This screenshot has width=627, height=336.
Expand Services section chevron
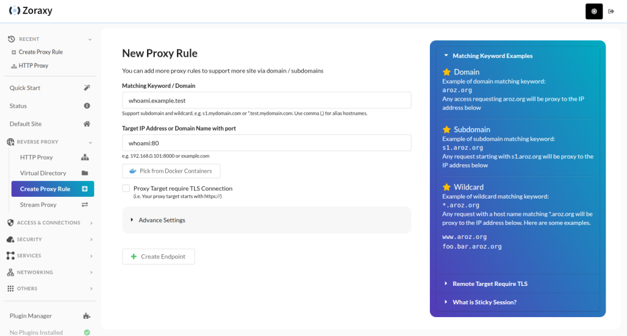tap(91, 256)
